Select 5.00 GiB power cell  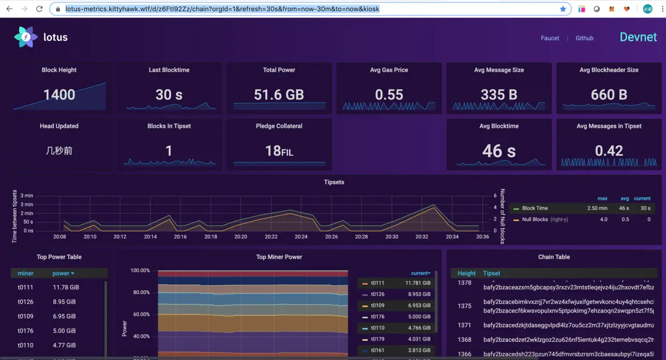click(64, 330)
